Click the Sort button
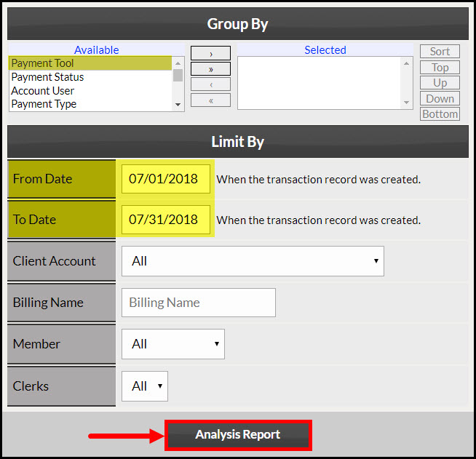 (x=440, y=51)
